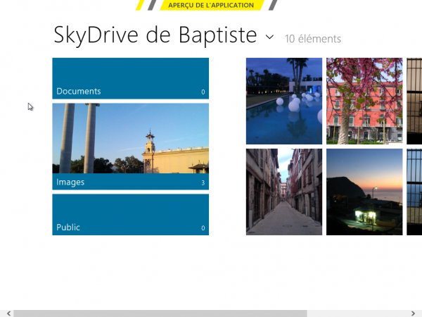Image resolution: width=422 pixels, height=317 pixels.
Task: Open the partially visible bottom-right photo
Action: 414,191
